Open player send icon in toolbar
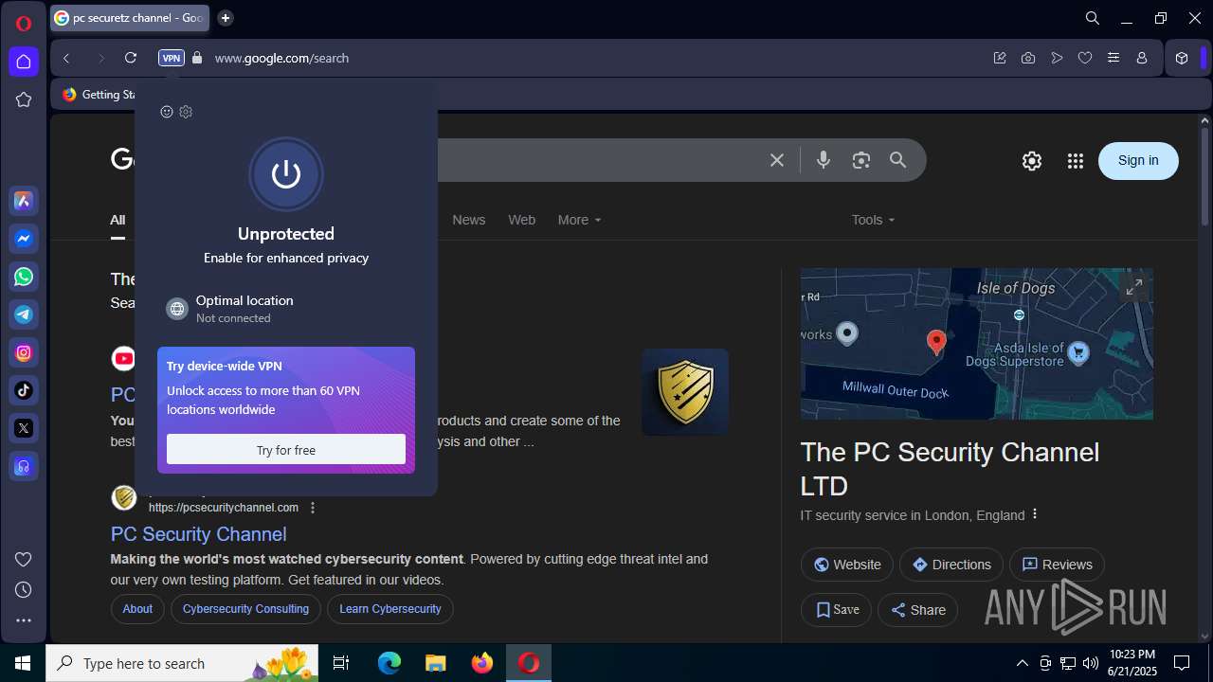 click(1057, 58)
